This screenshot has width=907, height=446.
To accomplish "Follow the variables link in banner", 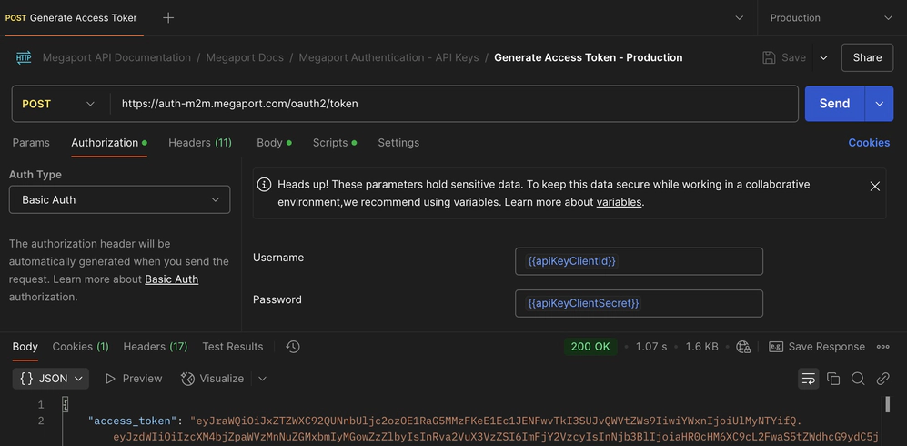I will pos(619,202).
